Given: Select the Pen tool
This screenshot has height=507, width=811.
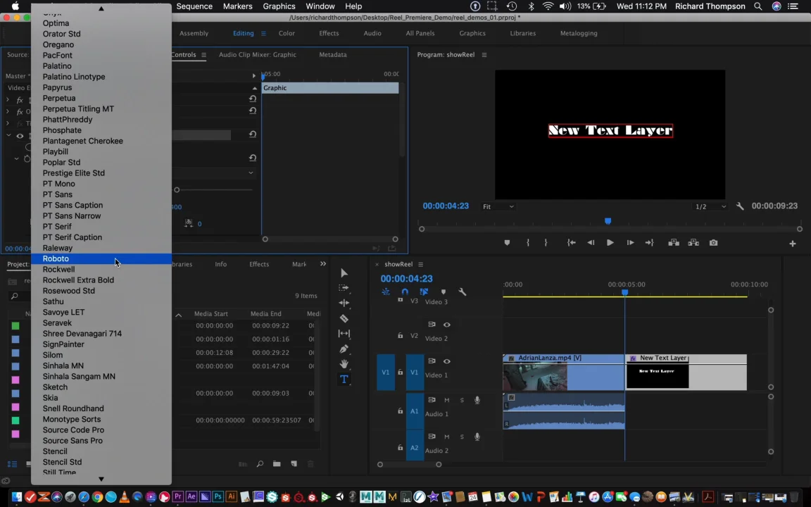Looking at the screenshot, I should [x=344, y=349].
